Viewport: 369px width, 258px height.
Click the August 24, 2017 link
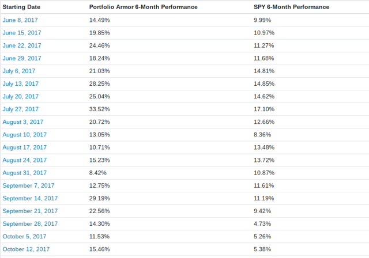coord(24,160)
